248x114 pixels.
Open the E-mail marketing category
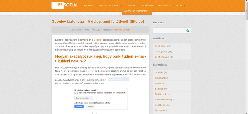click(164, 100)
